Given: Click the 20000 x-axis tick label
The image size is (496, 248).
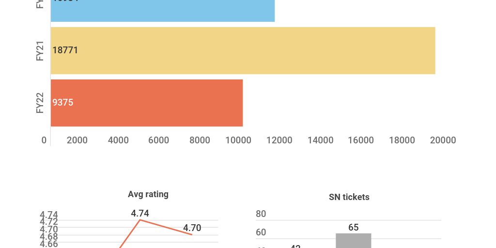Looking at the screenshot, I should [443, 140].
